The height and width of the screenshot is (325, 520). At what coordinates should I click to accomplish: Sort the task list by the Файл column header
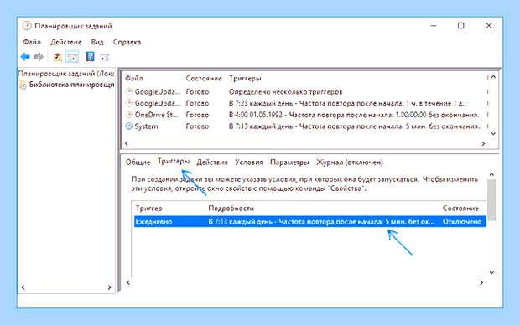[134, 79]
